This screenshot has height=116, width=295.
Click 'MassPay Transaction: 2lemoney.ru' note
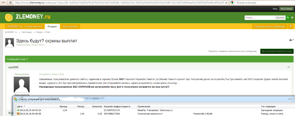(x=155, y=110)
